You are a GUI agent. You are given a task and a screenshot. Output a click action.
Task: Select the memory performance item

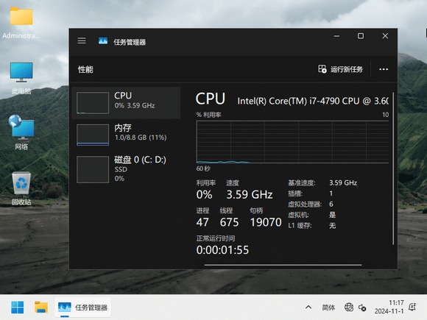126,135
